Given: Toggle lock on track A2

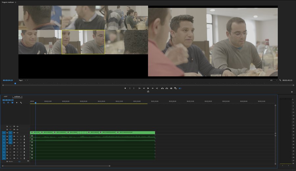Looking at the screenshot, I should point(7,139).
